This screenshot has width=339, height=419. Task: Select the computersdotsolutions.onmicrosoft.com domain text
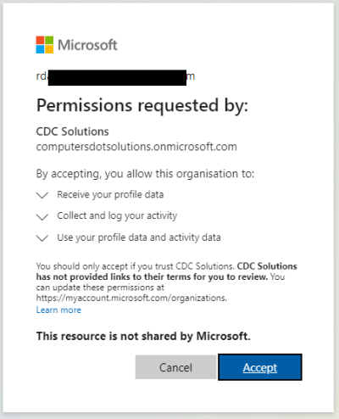[136, 147]
